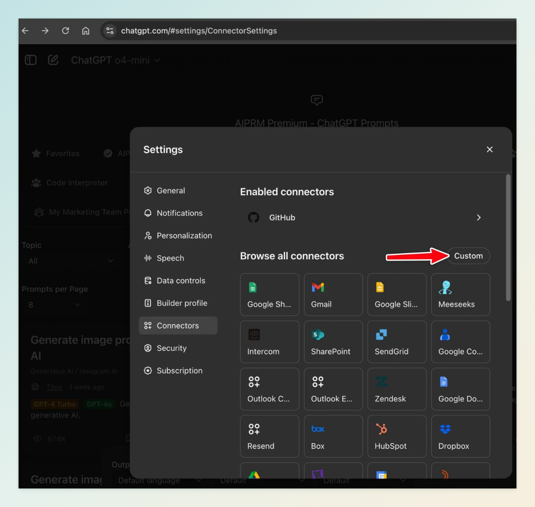The height and width of the screenshot is (507, 535).
Task: Open the Gmail connector tile
Action: pos(333,294)
